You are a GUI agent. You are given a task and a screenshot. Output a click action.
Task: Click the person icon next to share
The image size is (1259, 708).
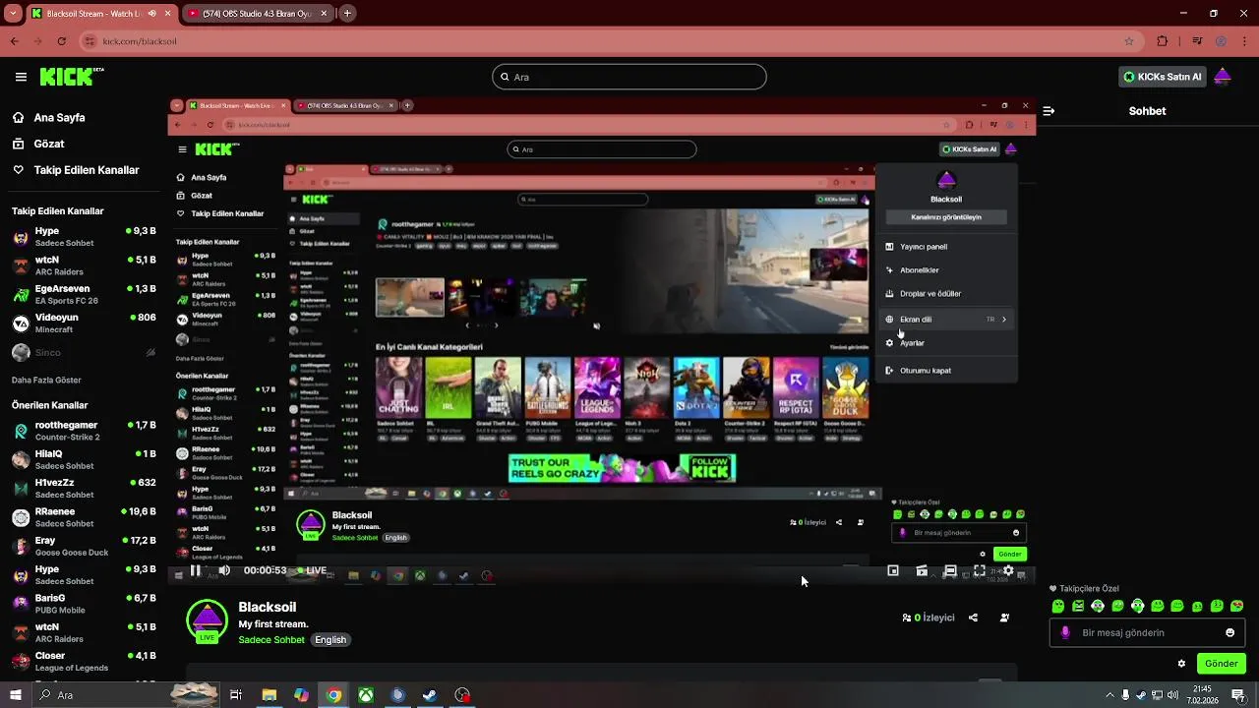click(1004, 618)
